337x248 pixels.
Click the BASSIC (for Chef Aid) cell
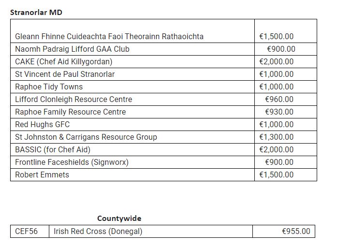point(53,149)
